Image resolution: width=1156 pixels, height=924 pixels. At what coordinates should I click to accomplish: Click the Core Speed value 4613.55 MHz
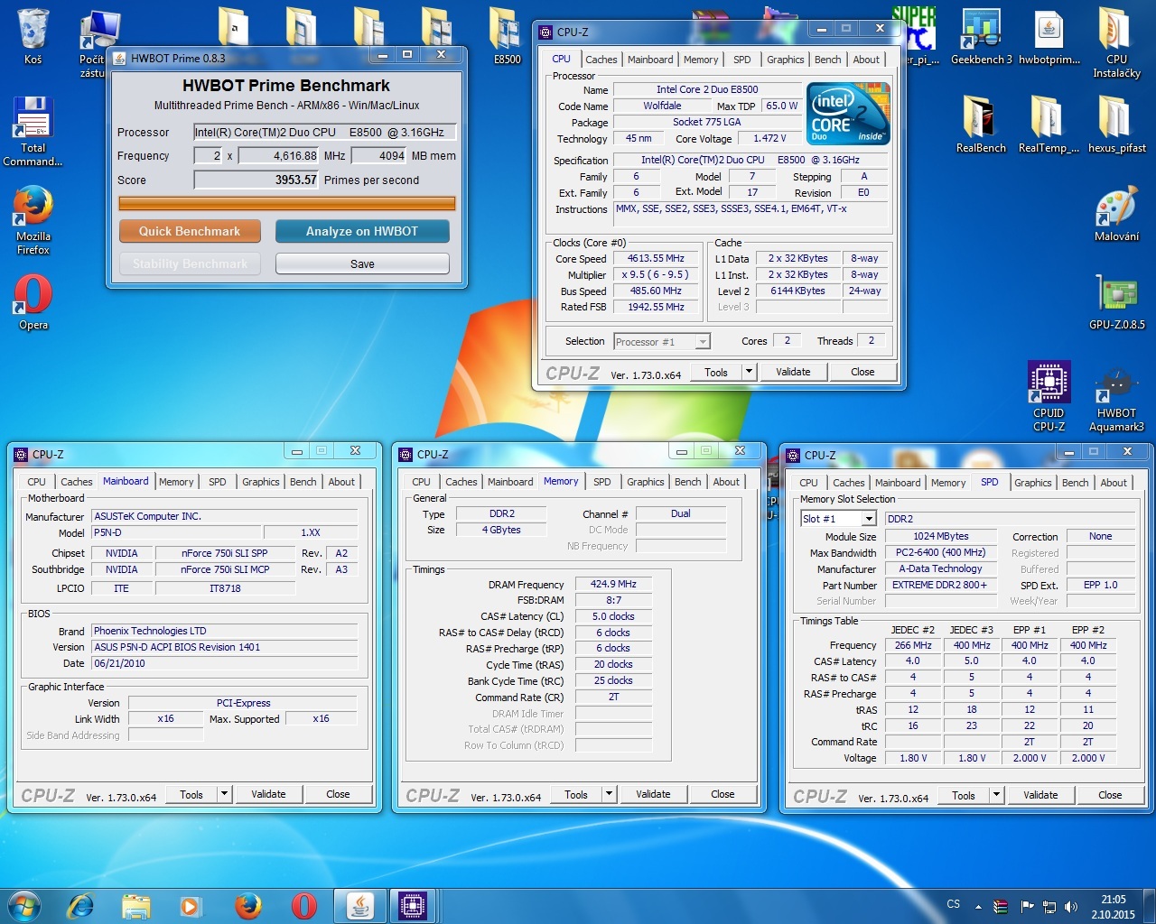point(657,258)
